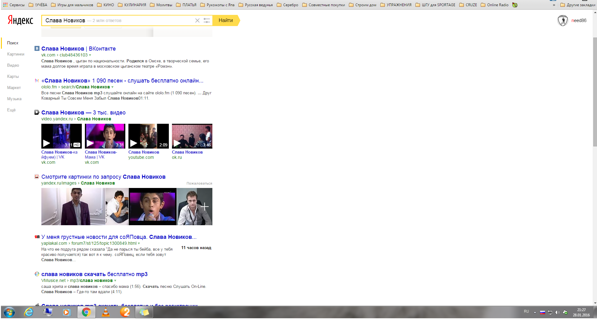Show more bookmarks with the » chevron

[x=554, y=5]
